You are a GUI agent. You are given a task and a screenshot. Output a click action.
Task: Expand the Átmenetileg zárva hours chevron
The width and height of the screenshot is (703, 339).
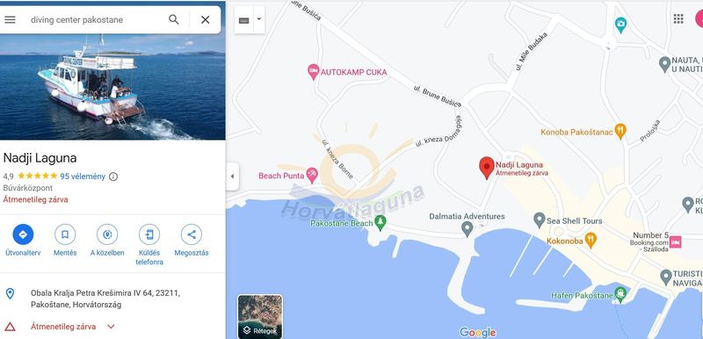(x=111, y=327)
